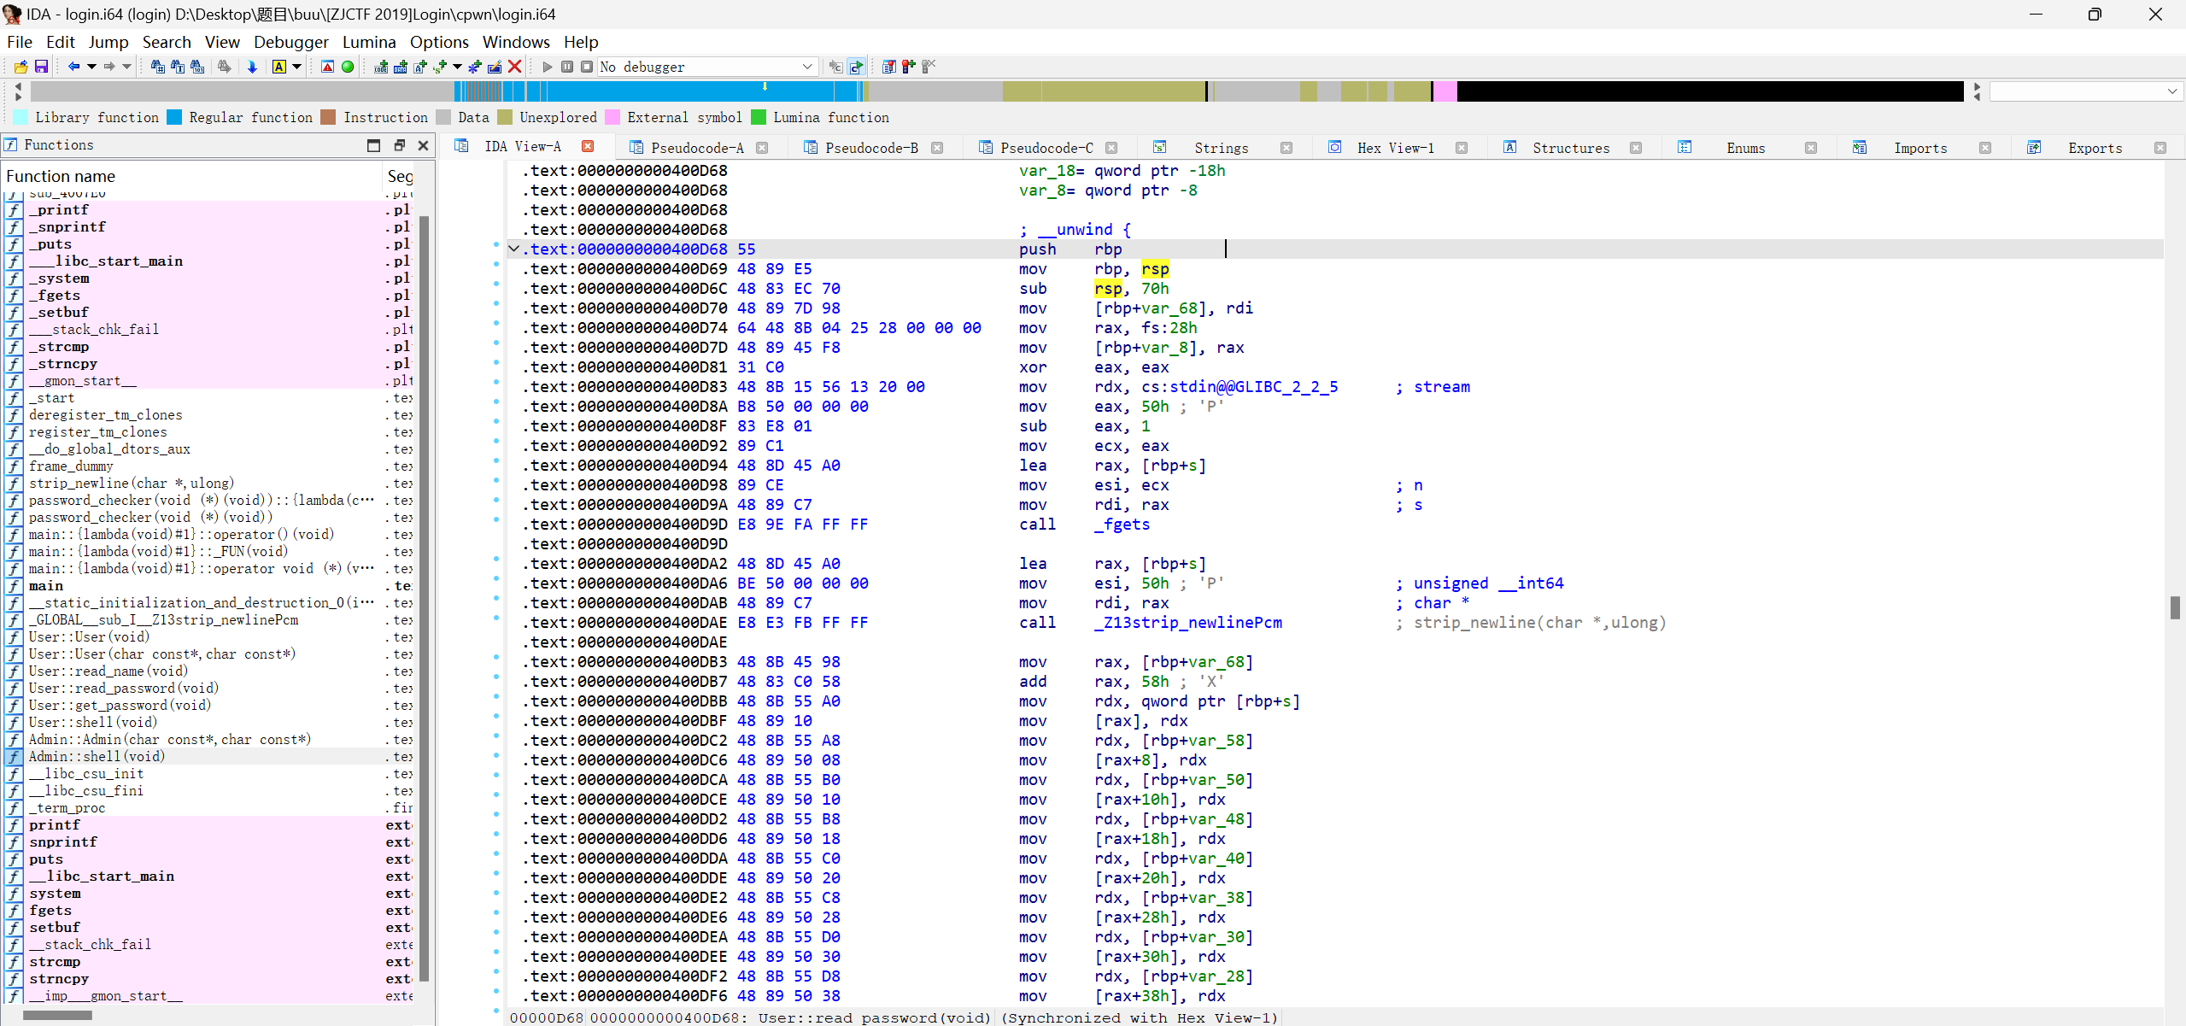2186x1026 pixels.
Task: Open the Options menu
Action: tap(439, 42)
